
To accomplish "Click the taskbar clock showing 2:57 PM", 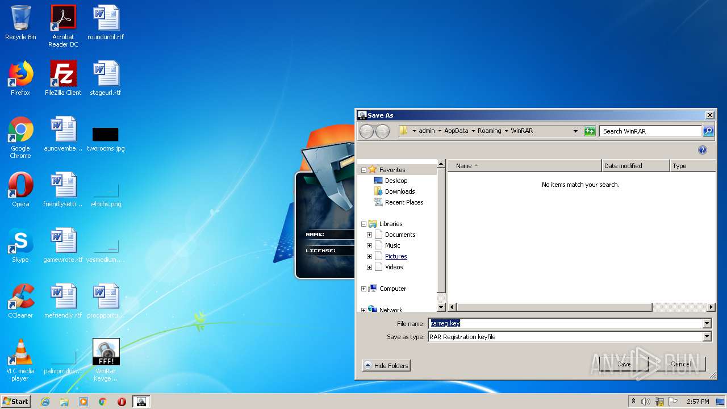I will click(x=697, y=402).
